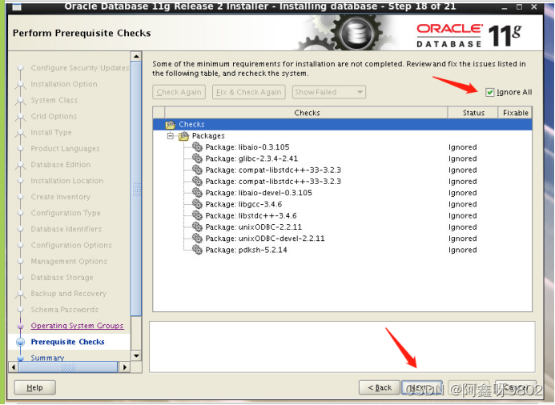Open the Operating System Groups step link
The image size is (555, 405).
pos(77,326)
